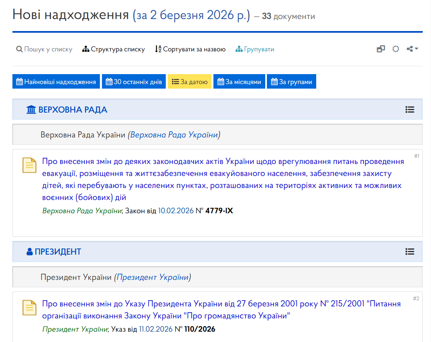This screenshot has width=431, height=342.
Task: Open date link 11.02.2026
Action: 155,330
